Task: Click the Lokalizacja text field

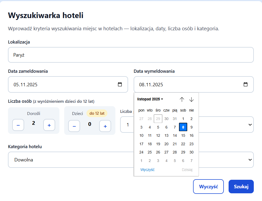Action: 131,55
